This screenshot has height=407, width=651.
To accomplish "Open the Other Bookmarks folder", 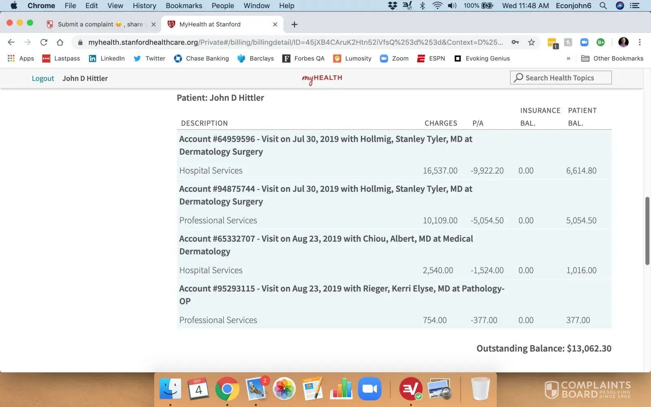I will (612, 59).
